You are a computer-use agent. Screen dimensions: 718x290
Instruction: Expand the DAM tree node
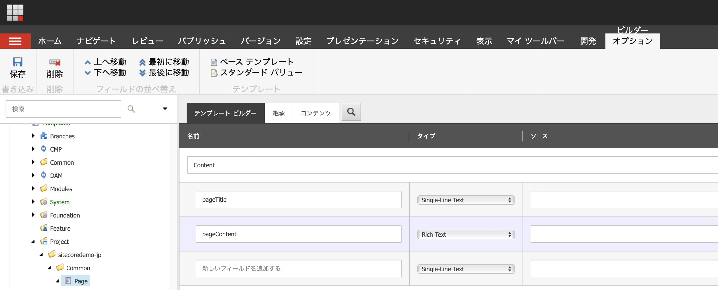pos(33,175)
